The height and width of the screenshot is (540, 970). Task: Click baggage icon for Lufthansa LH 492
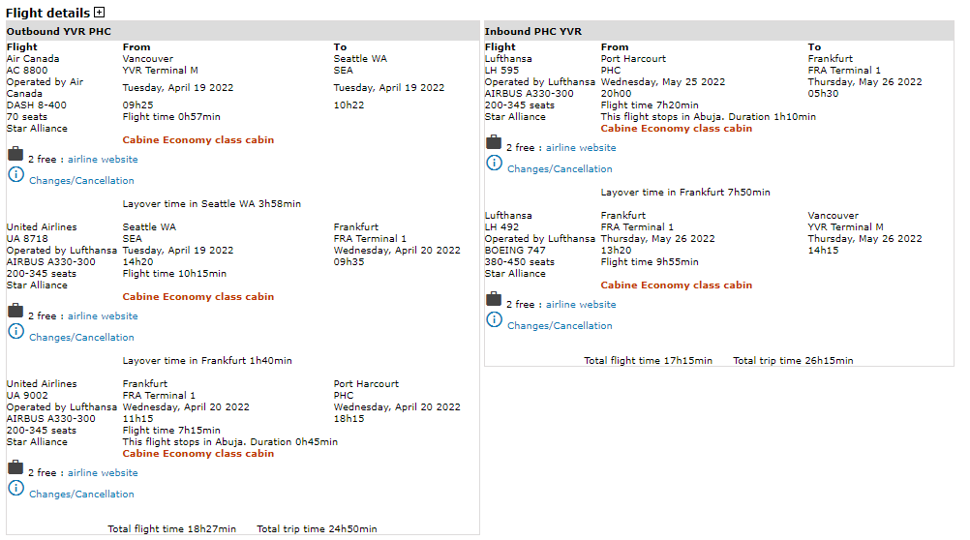494,299
